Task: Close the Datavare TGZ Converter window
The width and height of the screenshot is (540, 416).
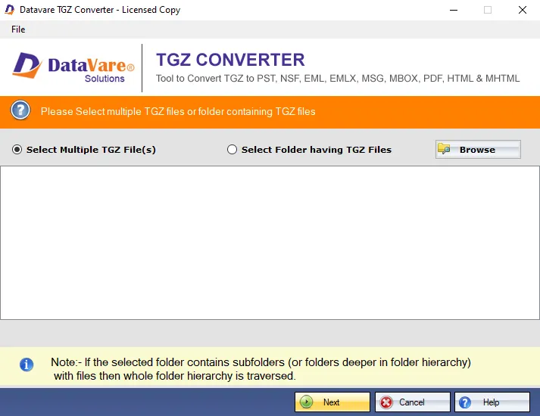Action: point(523,10)
